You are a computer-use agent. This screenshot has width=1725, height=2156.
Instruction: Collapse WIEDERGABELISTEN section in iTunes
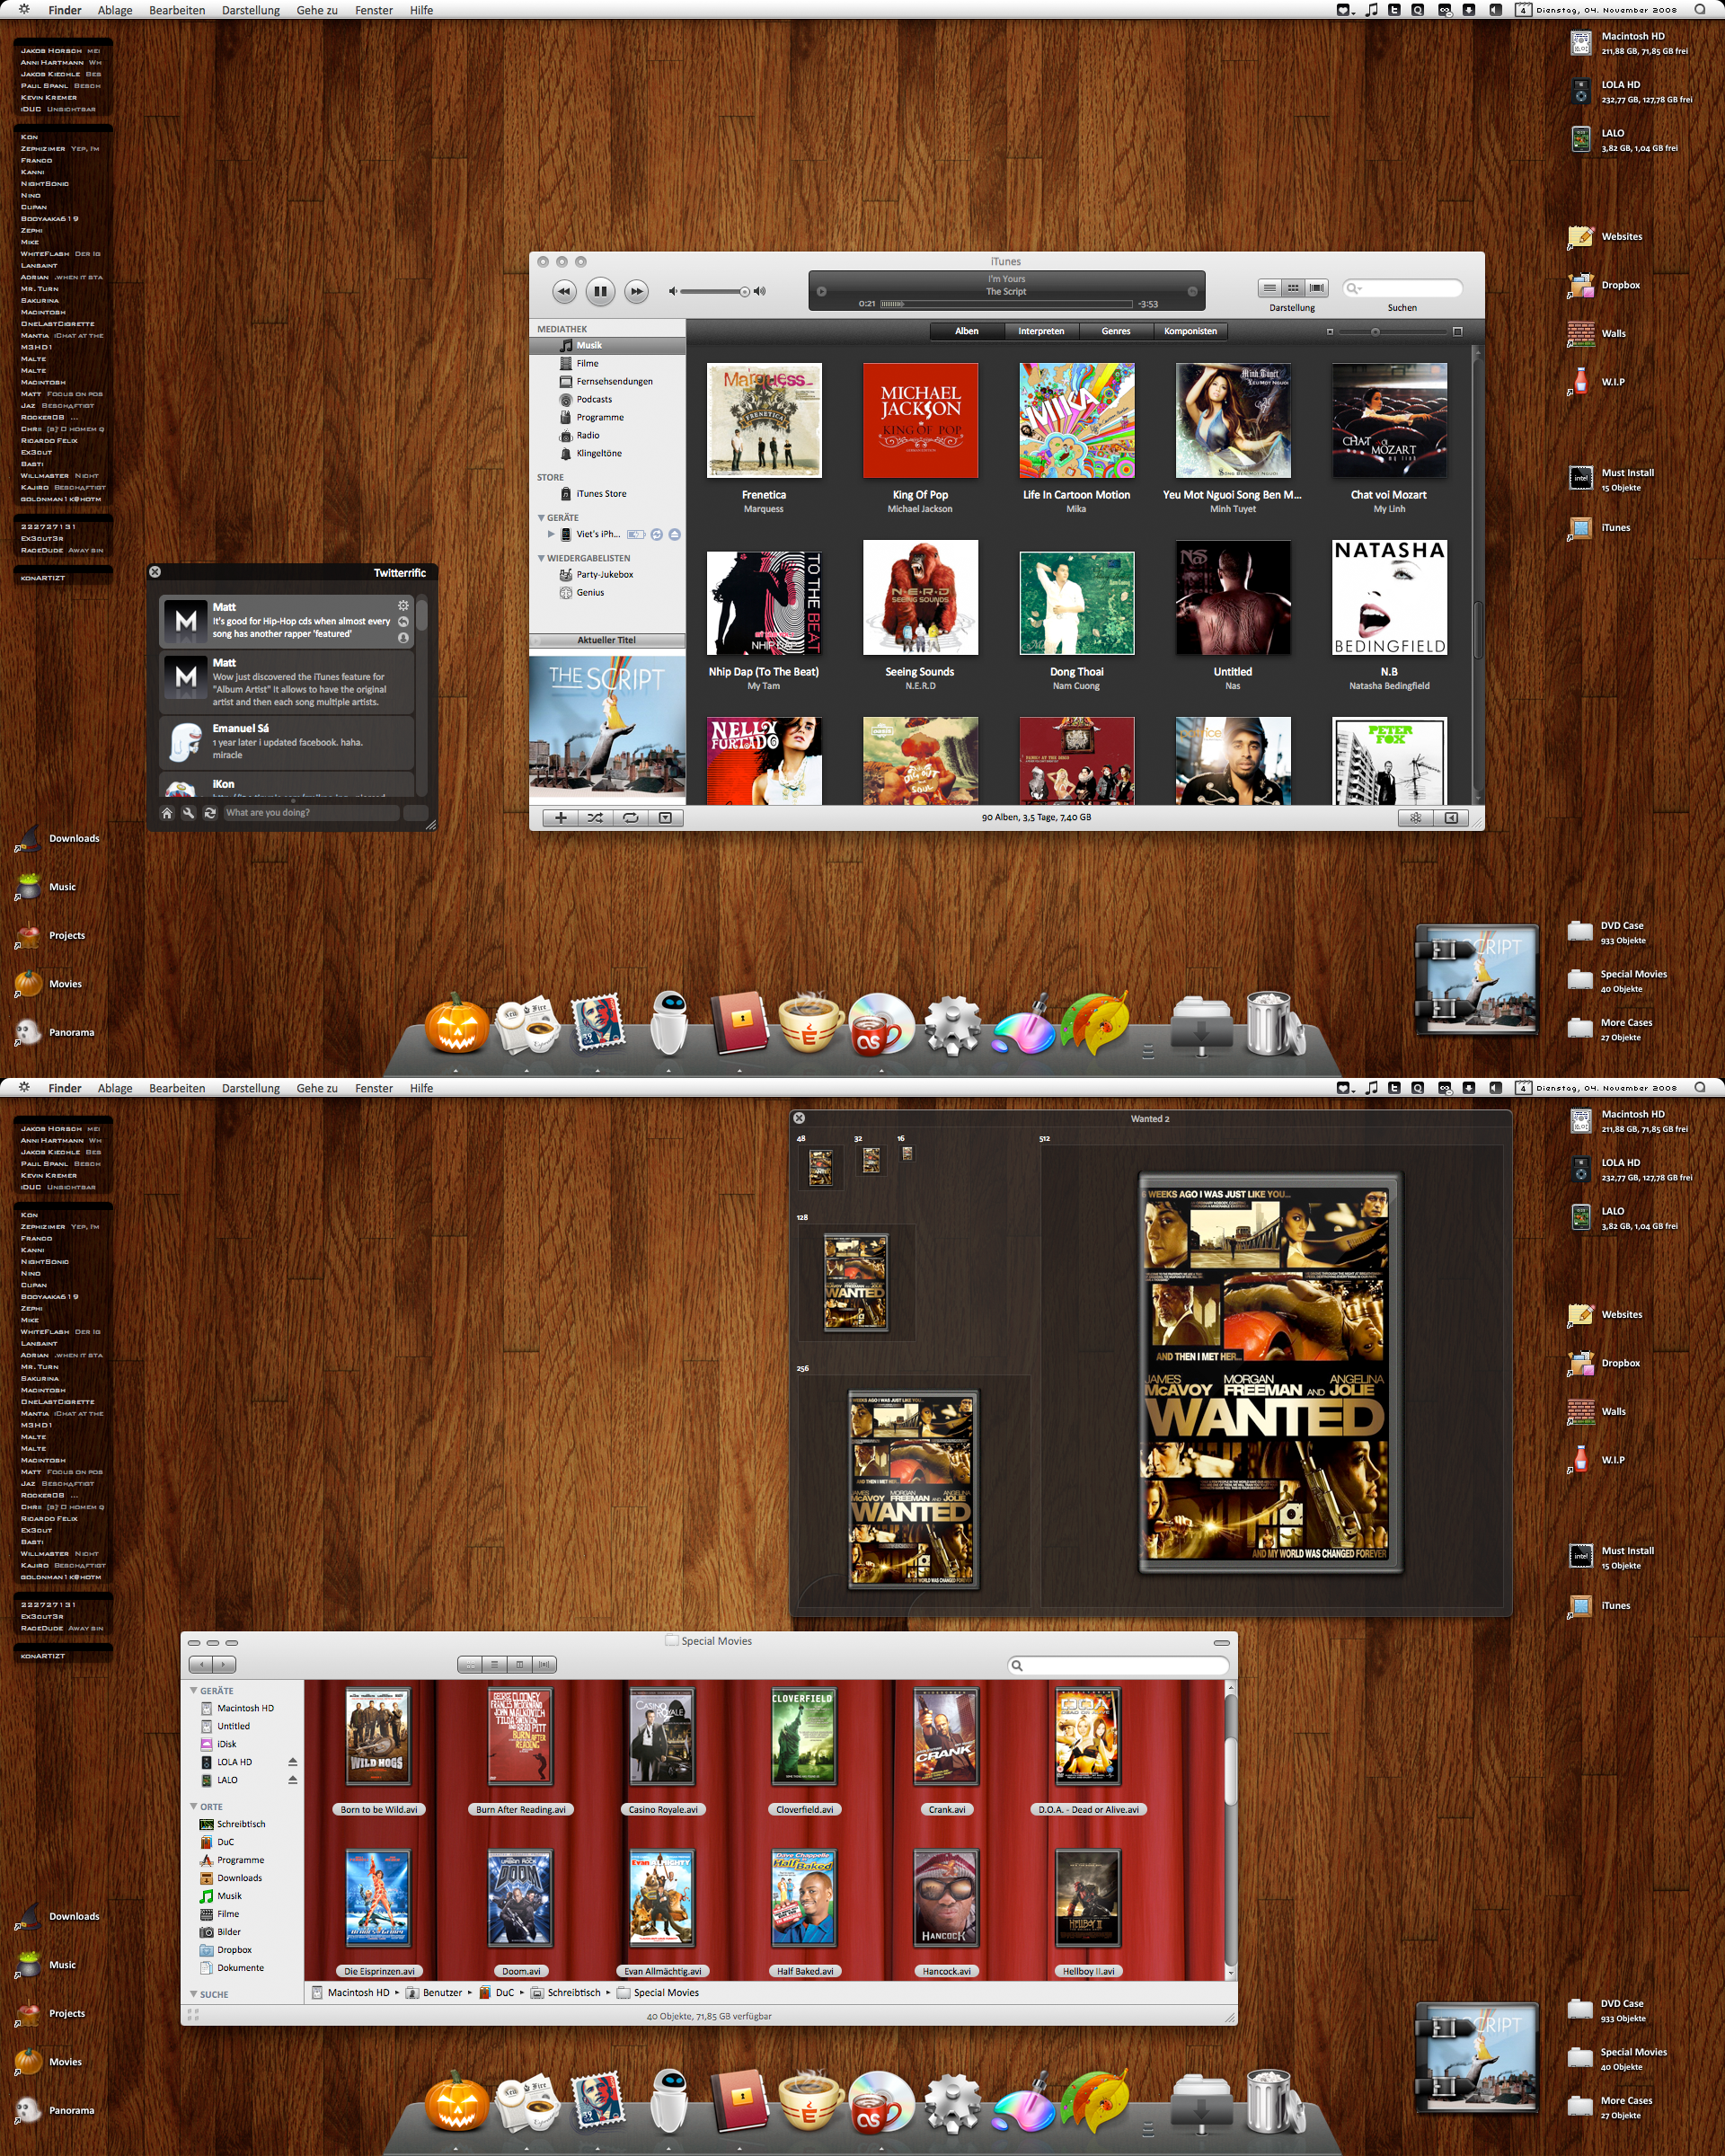[x=541, y=558]
